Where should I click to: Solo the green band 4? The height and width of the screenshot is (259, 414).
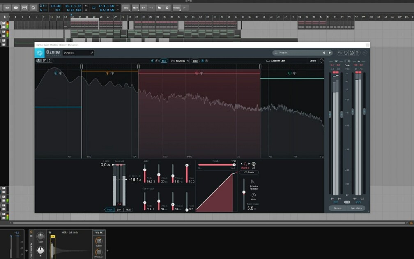294,73
